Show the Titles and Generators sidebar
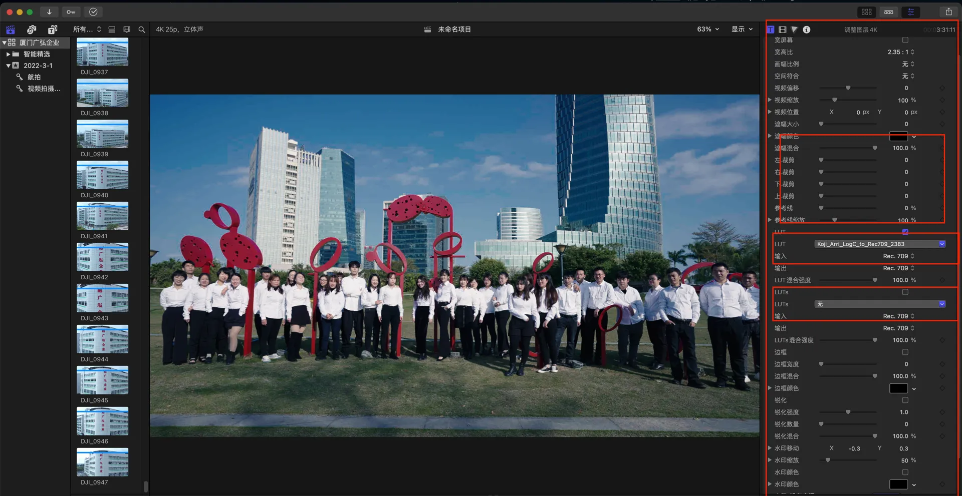 53,30
